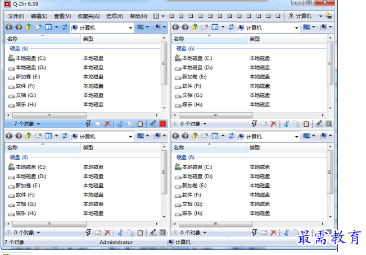The image size is (366, 255).
Task: Click the back arrow in bottom-left pane
Action: (9, 136)
